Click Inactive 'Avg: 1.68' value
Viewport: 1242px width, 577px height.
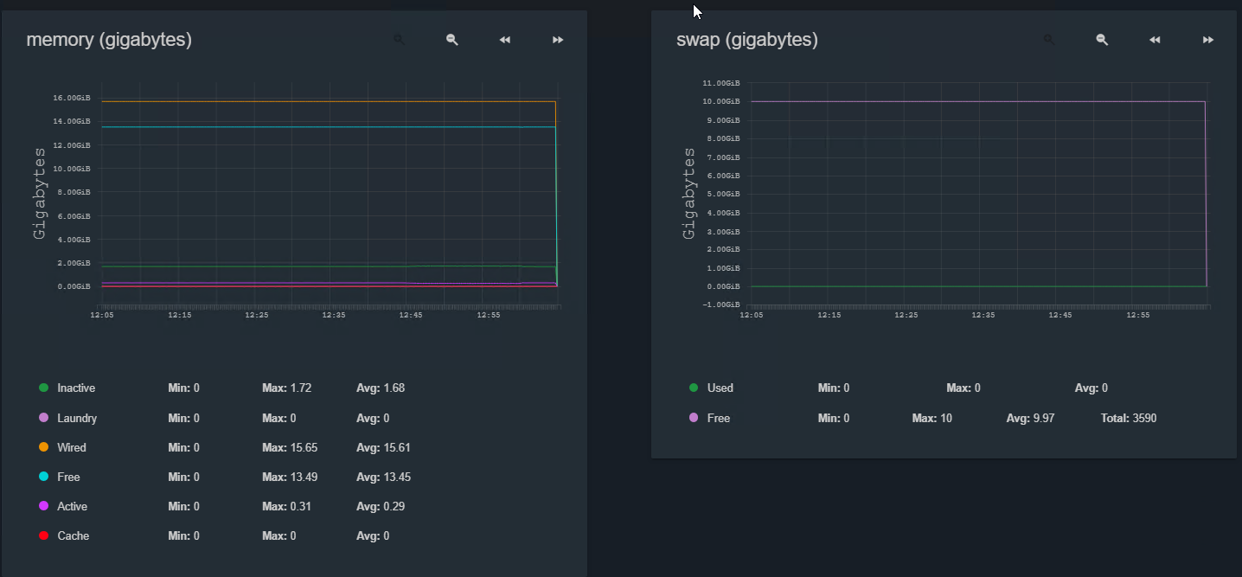click(381, 388)
